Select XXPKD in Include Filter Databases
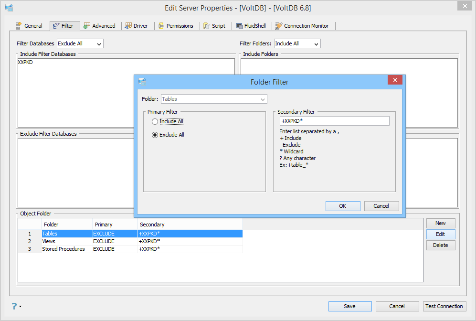The width and height of the screenshot is (476, 321). click(x=25, y=62)
